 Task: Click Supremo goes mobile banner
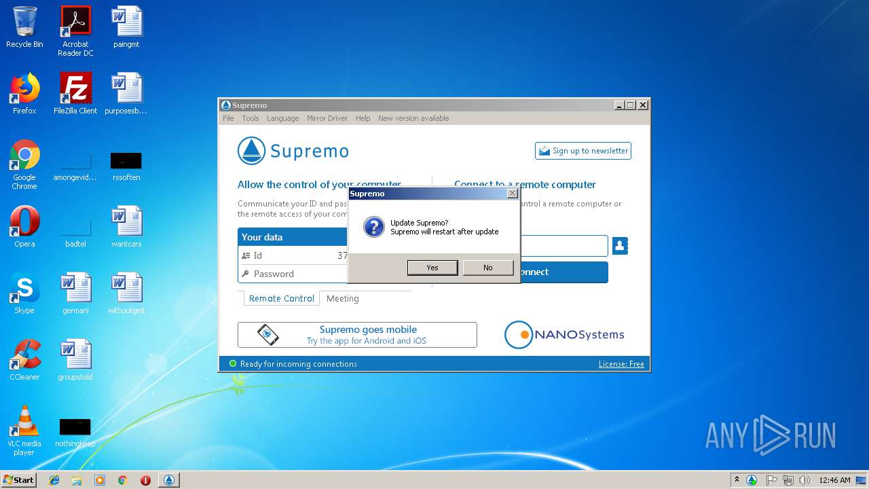pos(357,335)
